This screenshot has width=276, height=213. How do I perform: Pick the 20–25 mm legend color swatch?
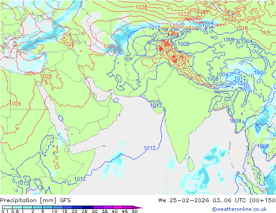point(77,207)
